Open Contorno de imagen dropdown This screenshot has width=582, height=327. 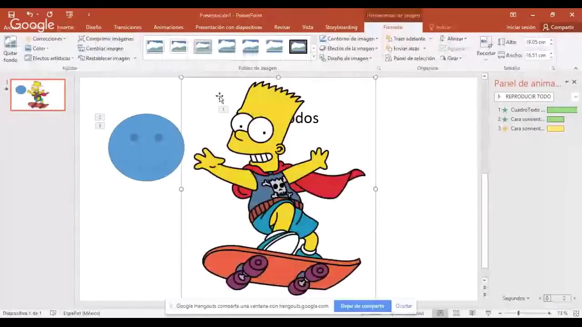349,39
